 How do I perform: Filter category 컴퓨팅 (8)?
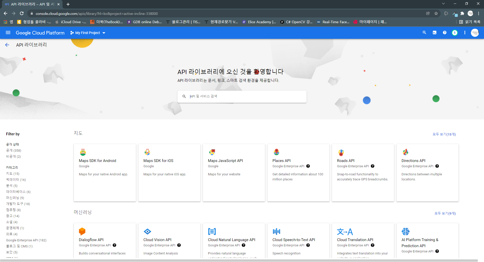[13, 210]
